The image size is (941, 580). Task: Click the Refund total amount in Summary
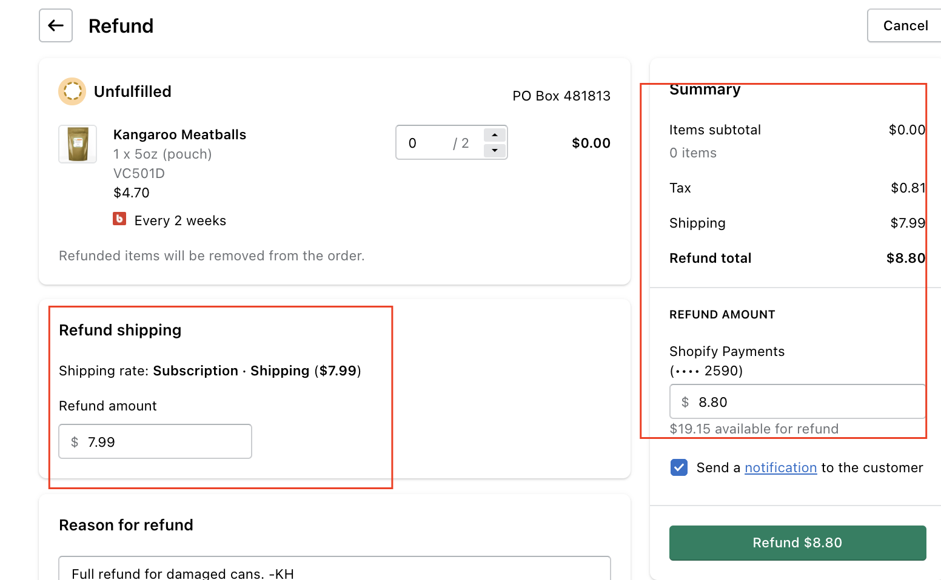[x=905, y=258]
